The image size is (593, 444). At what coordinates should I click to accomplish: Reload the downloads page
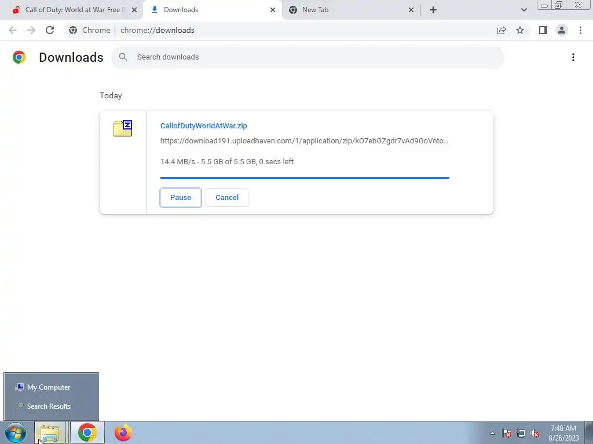click(x=50, y=30)
